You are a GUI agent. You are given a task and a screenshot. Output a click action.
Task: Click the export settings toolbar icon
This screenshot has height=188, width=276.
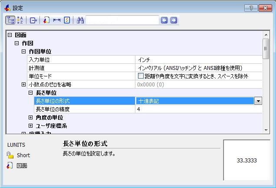(33, 20)
